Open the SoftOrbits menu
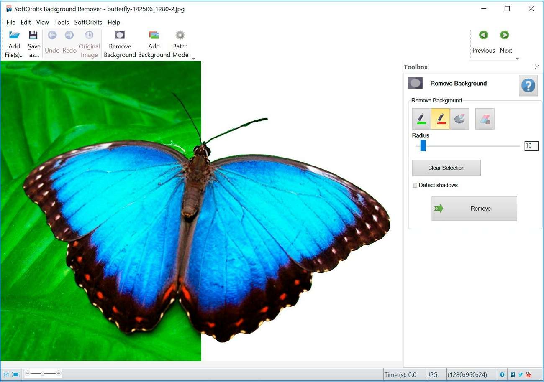 coord(88,22)
